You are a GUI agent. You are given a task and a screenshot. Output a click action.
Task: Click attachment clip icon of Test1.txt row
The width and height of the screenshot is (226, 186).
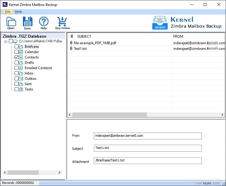[71, 48]
